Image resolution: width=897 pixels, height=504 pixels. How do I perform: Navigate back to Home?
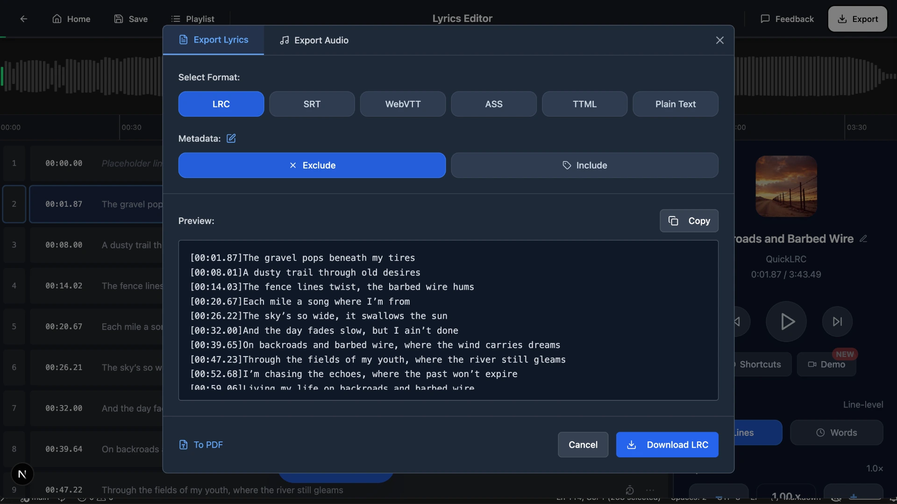click(x=71, y=19)
